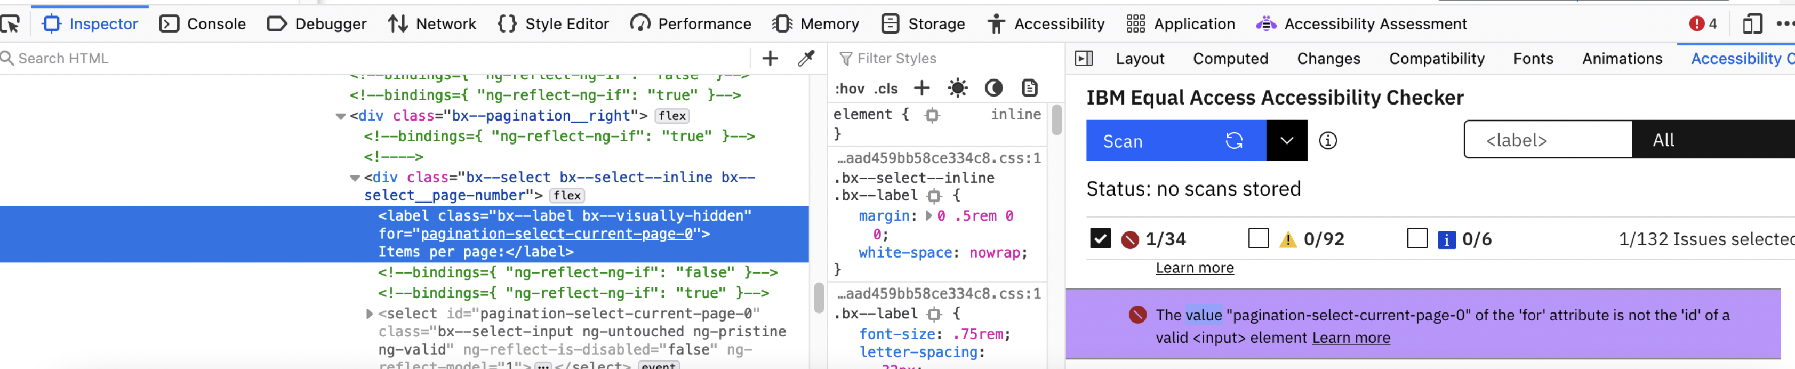Viewport: 1795px width, 369px height.
Task: Click flex badge on bx--select__page-number div
Action: pos(567,196)
